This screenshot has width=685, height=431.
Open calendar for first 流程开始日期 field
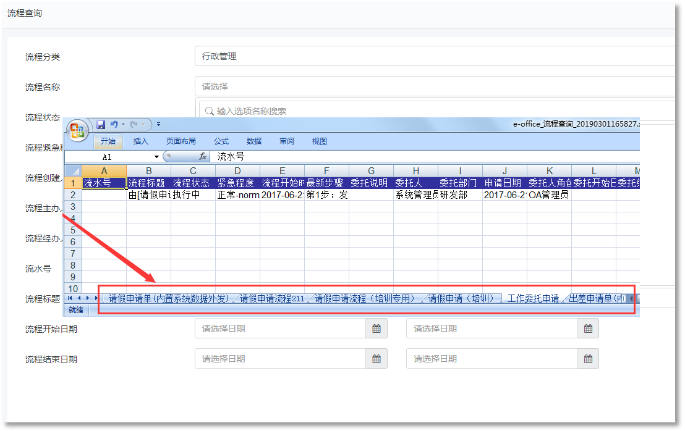pyautogui.click(x=376, y=329)
